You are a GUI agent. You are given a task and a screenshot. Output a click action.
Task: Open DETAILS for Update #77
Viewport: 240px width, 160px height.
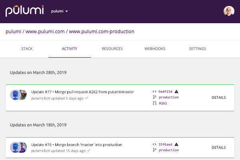point(218,98)
